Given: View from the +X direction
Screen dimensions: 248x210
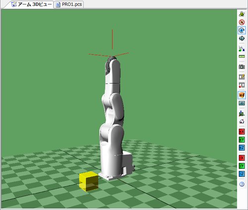Looking at the screenshot, I should [242, 132].
